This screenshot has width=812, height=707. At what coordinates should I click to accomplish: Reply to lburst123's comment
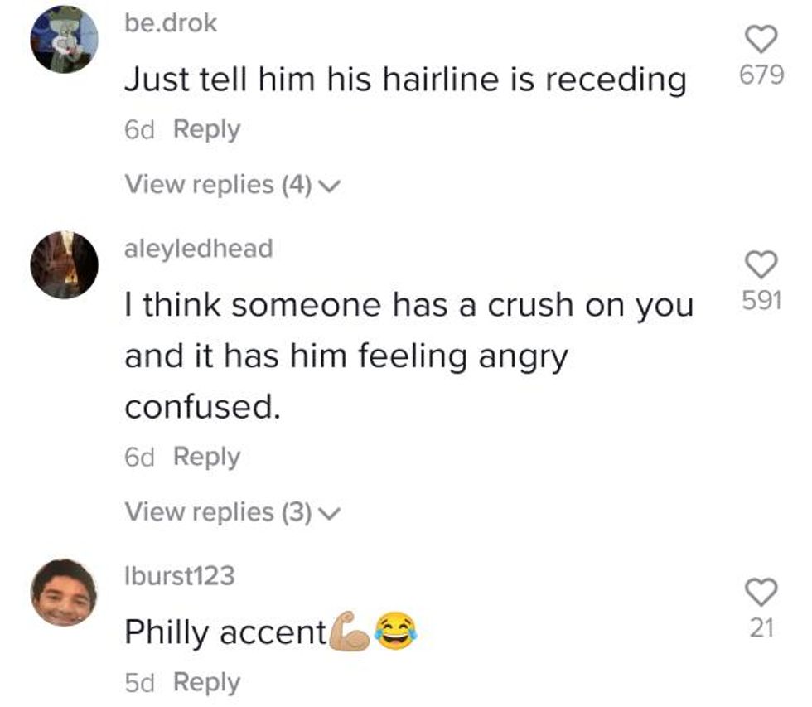point(206,683)
